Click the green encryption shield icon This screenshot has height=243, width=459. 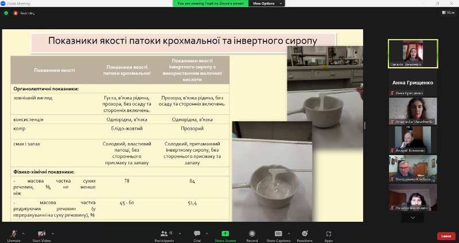6,13
